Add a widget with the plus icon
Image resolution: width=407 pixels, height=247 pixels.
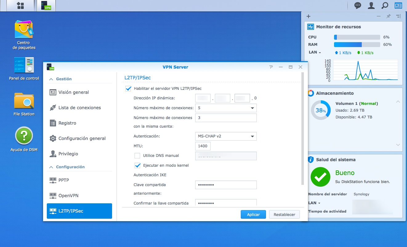pyautogui.click(x=308, y=16)
